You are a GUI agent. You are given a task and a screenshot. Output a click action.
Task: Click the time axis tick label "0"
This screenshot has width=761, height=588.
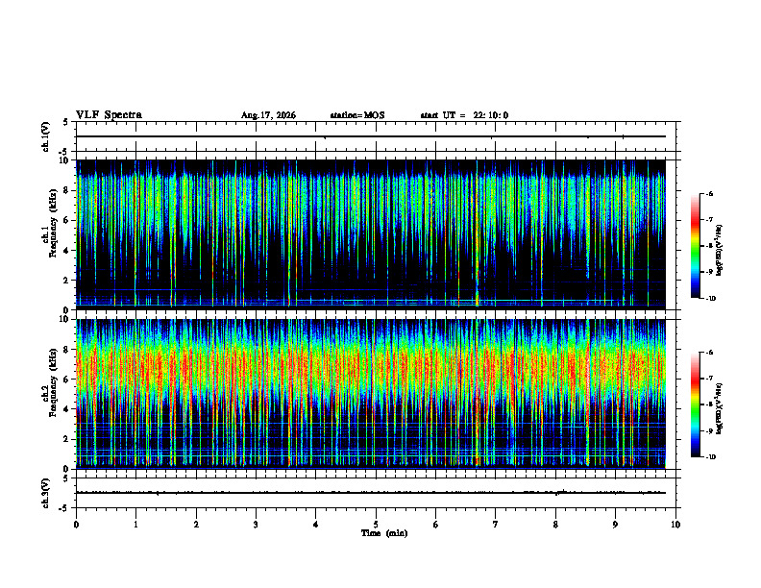76,525
